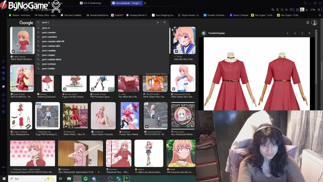Click the browser tab search magnifier icon
The width and height of the screenshot is (323, 182).
point(305,3)
